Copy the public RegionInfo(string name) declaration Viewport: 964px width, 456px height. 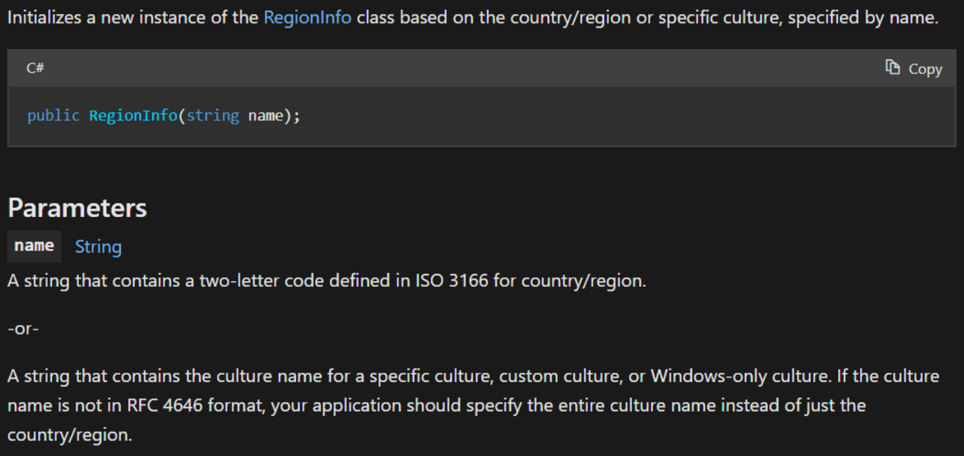[x=915, y=68]
